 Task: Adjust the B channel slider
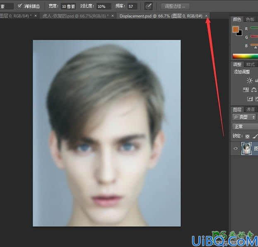(254, 45)
